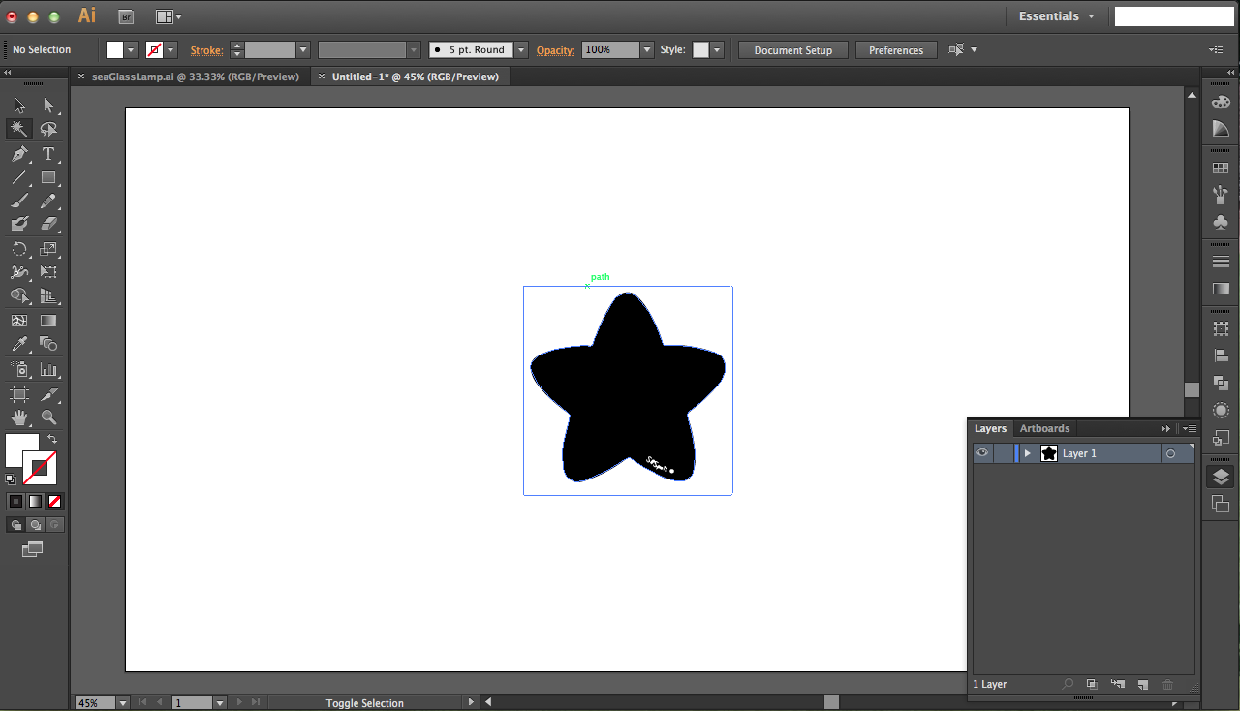Pick the Gradient tool in toolbox
The image size is (1240, 711).
click(48, 321)
